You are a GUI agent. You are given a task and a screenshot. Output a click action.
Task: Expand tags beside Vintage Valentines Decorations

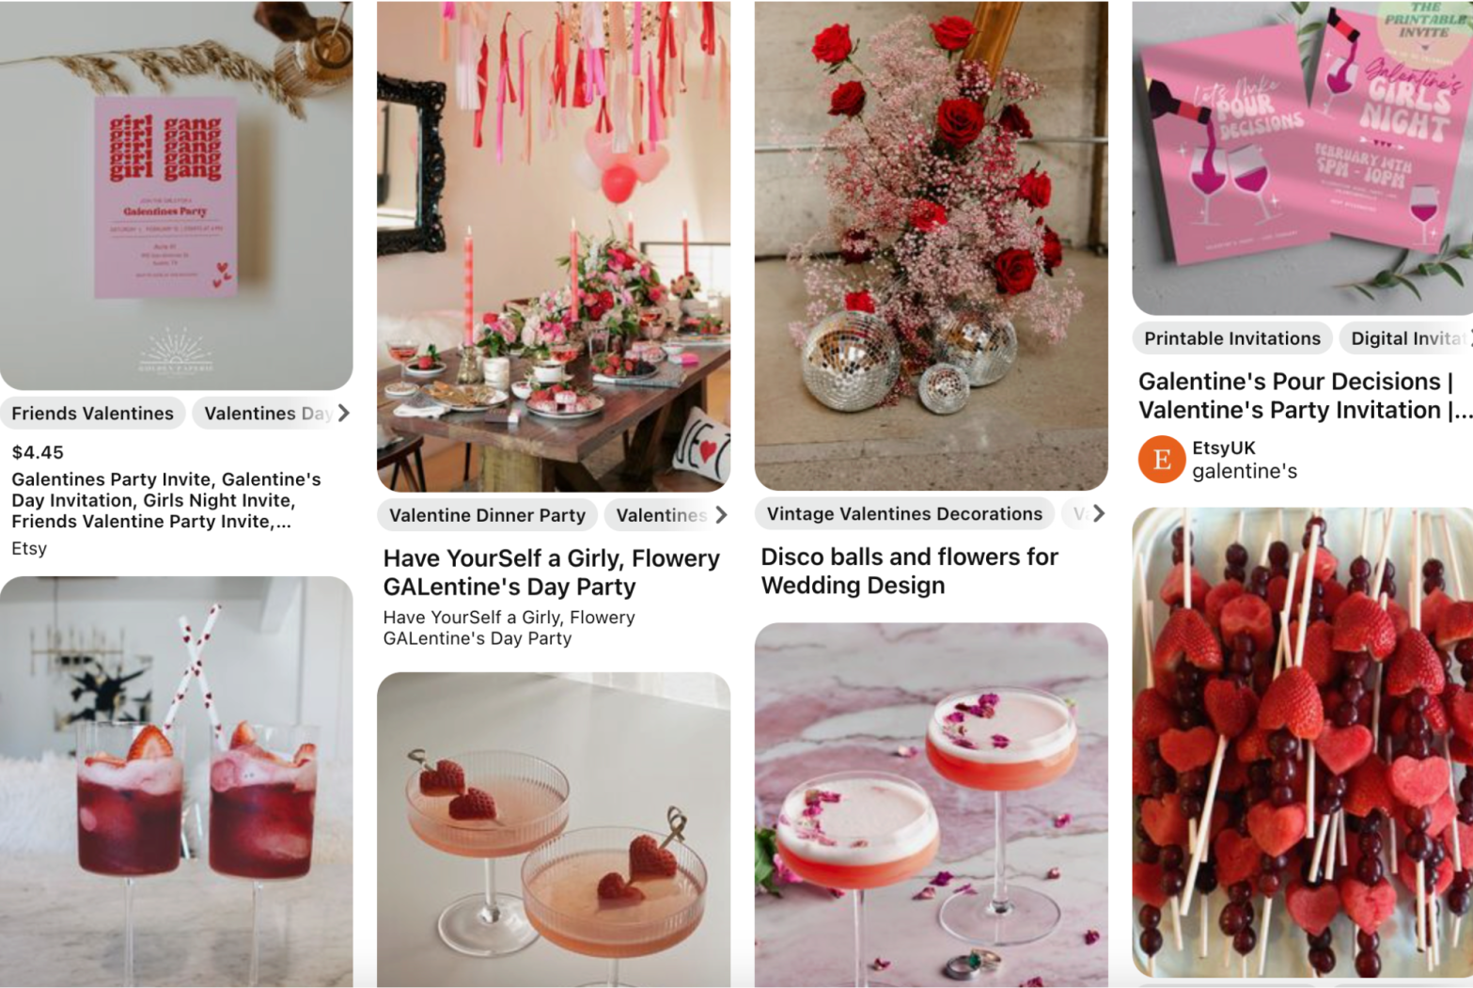pos(1098,513)
